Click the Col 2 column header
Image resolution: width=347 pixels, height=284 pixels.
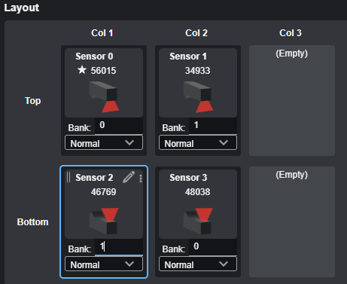(x=196, y=33)
